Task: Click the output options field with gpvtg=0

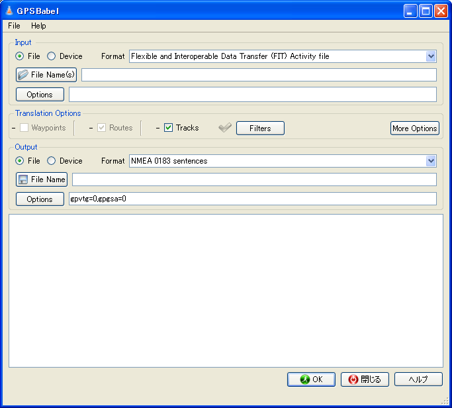Action: tap(252, 199)
